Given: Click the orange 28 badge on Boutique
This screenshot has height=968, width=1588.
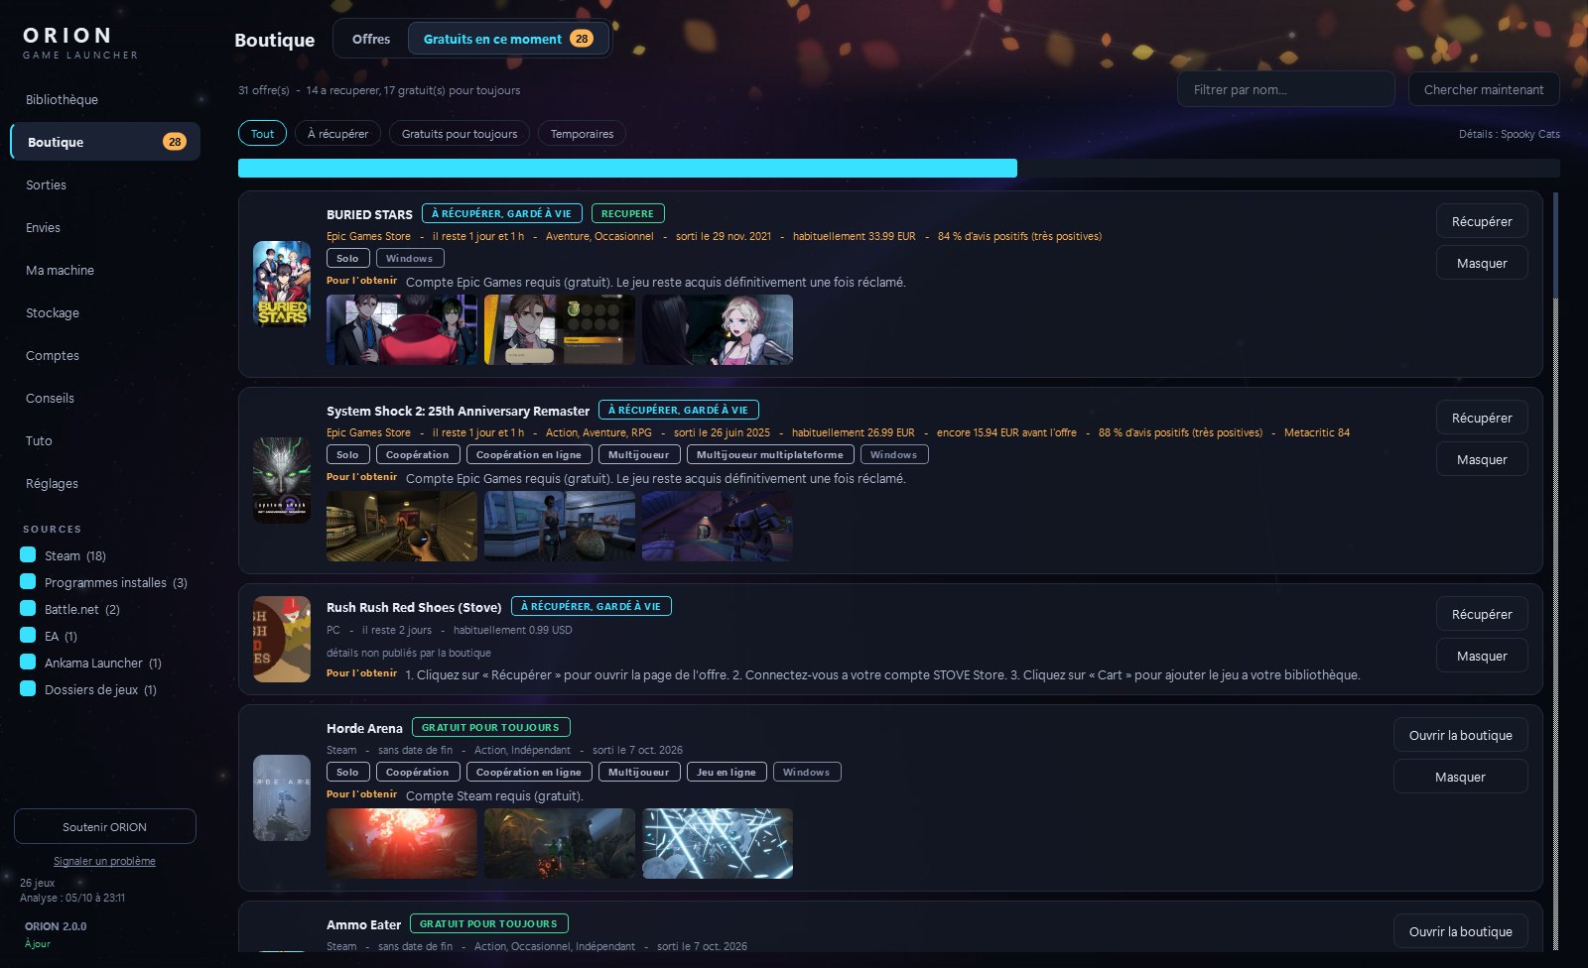Looking at the screenshot, I should (x=175, y=142).
